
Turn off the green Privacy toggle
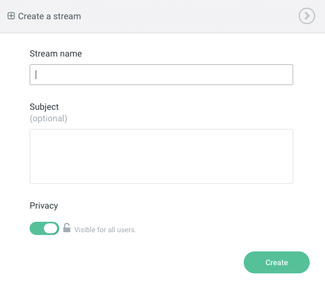coord(44,228)
